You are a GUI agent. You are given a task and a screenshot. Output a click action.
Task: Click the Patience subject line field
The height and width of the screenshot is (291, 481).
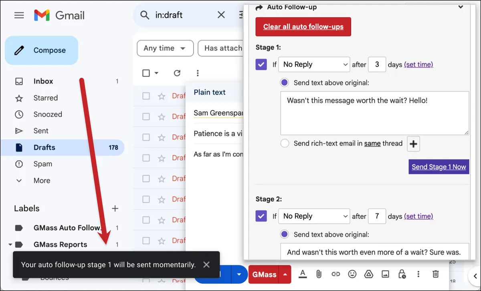pos(218,133)
